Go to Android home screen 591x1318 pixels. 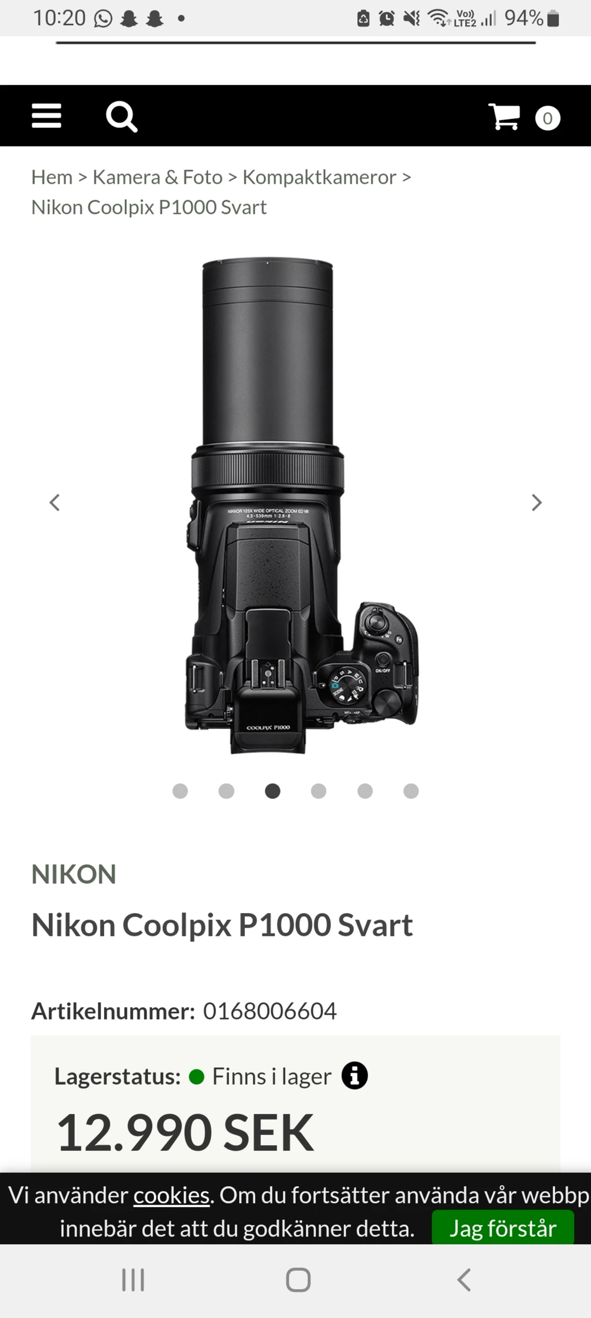point(298,1280)
